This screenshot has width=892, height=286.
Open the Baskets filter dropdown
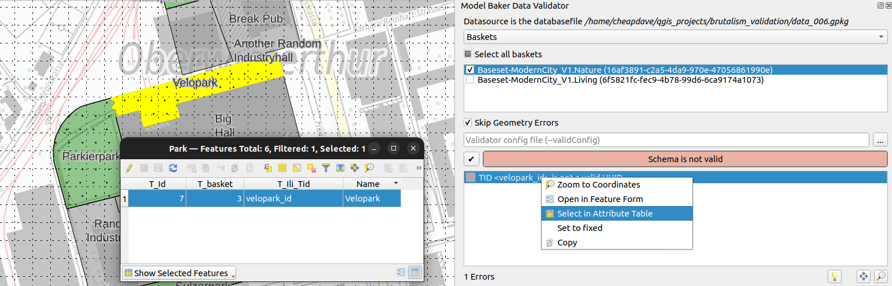(x=676, y=37)
